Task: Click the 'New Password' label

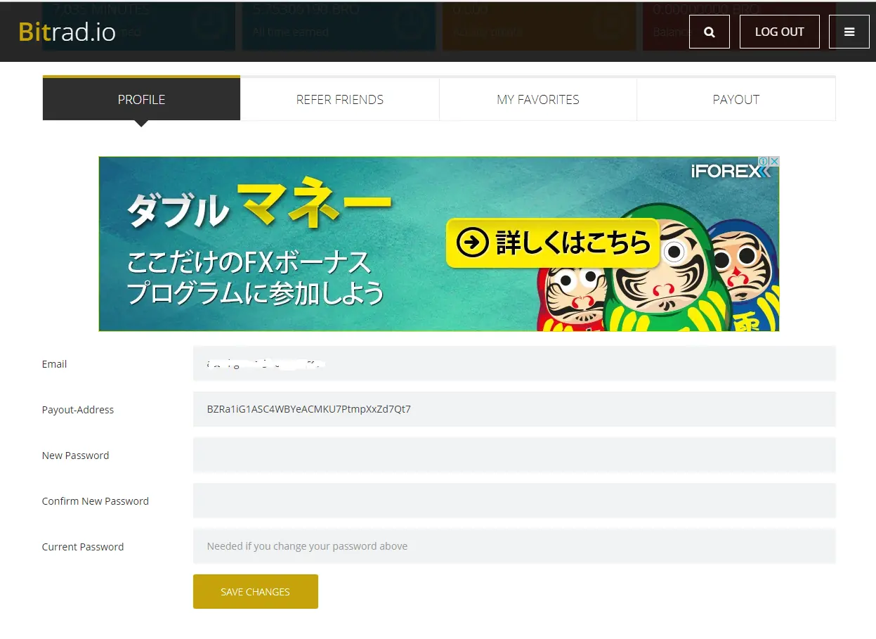Action: pyautogui.click(x=75, y=456)
